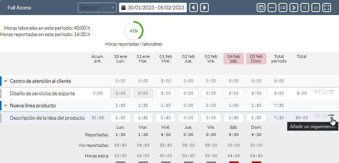Click the 41% reported hours progress circle
The image size is (339, 163).
coord(134,31)
